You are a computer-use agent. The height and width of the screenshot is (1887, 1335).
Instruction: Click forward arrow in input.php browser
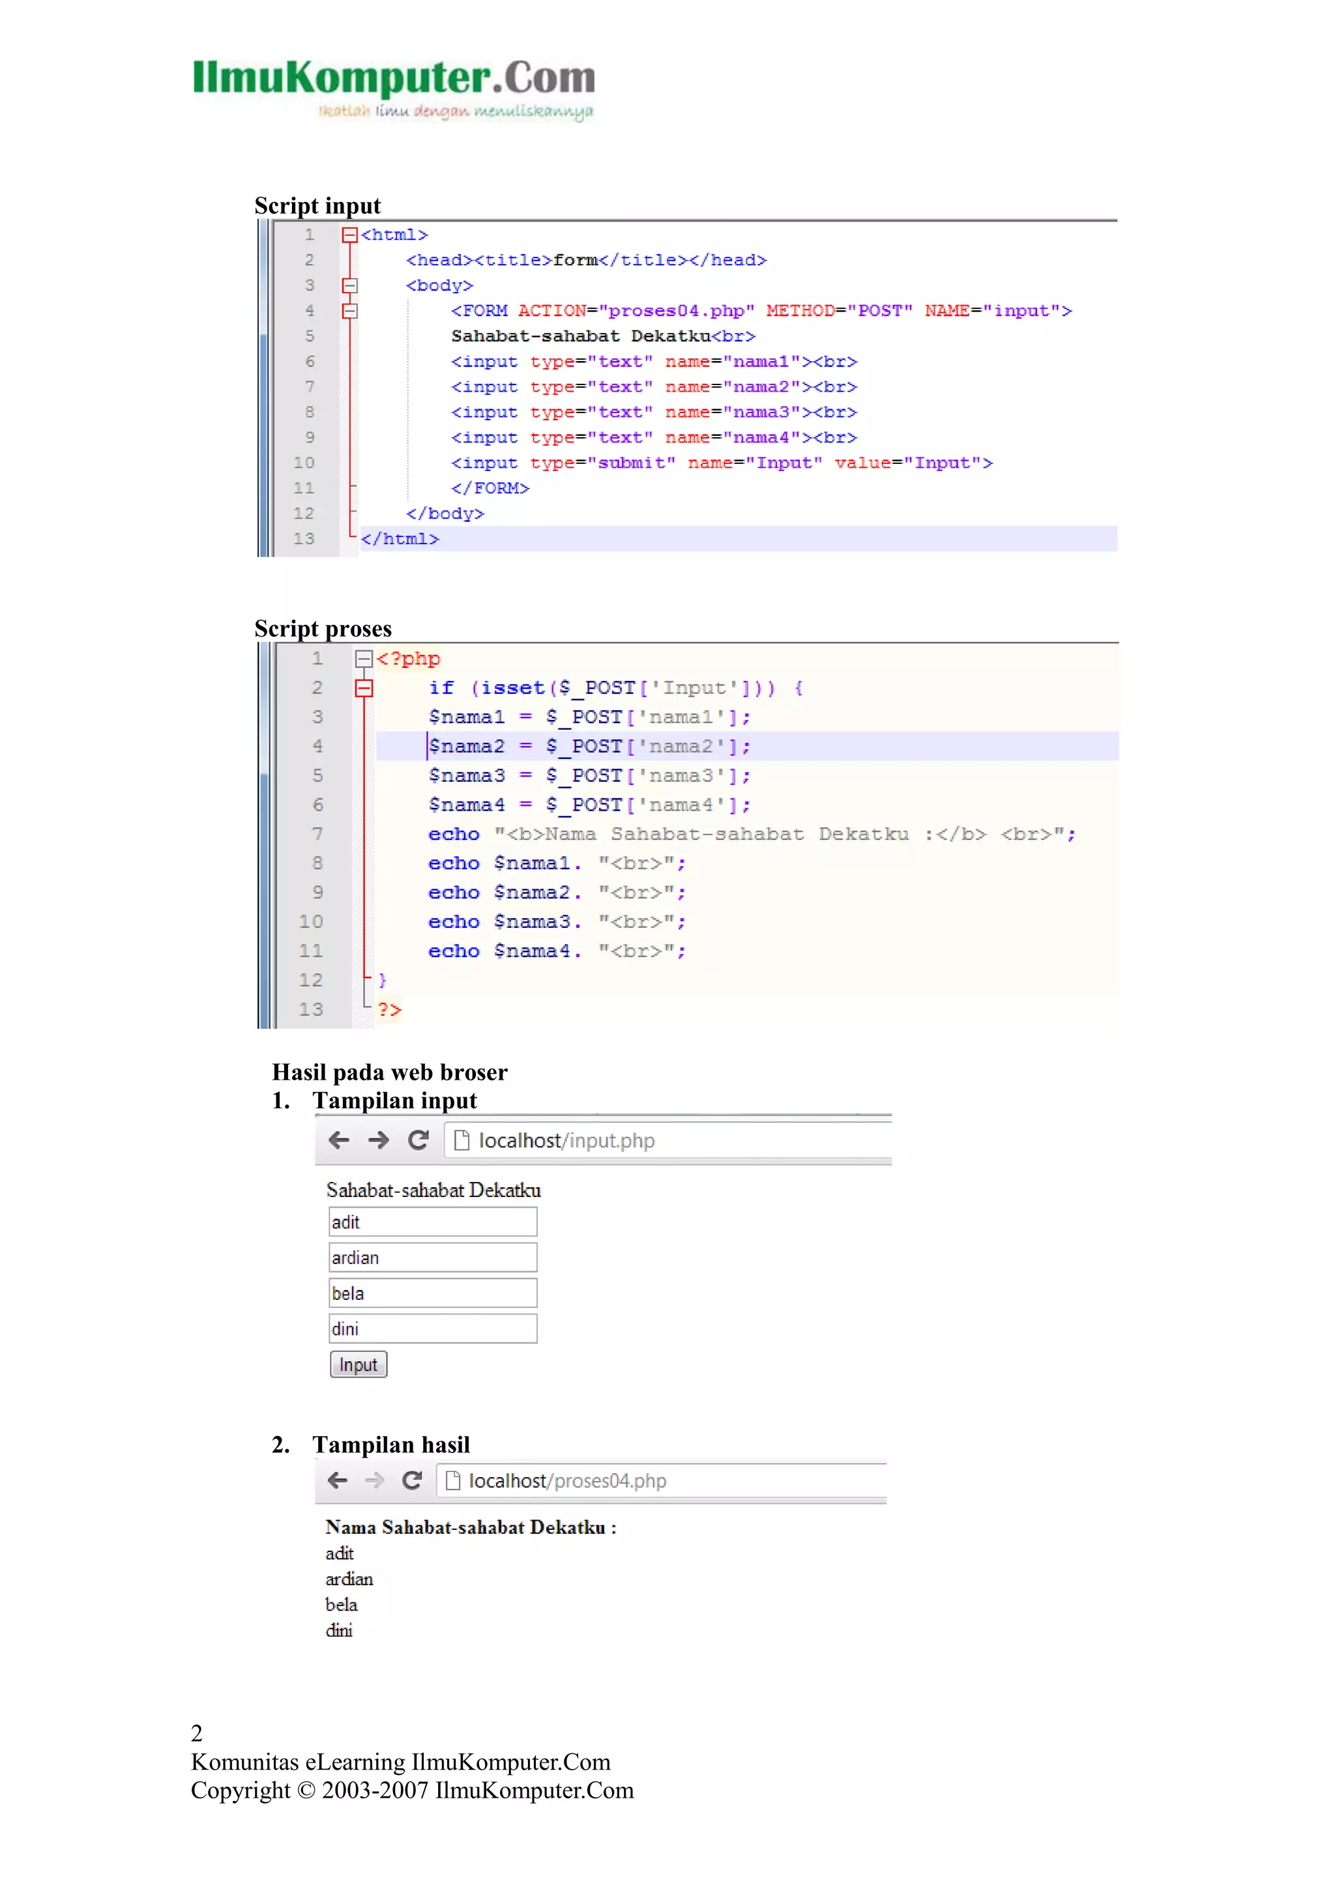pyautogui.click(x=378, y=1140)
